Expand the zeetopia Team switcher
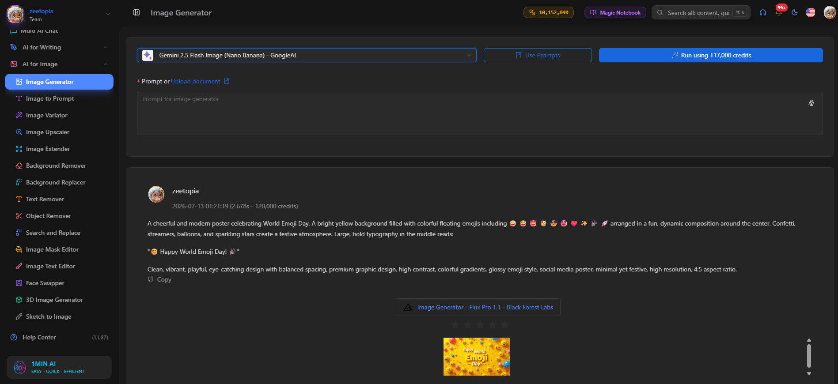This screenshot has width=838, height=384. point(108,14)
